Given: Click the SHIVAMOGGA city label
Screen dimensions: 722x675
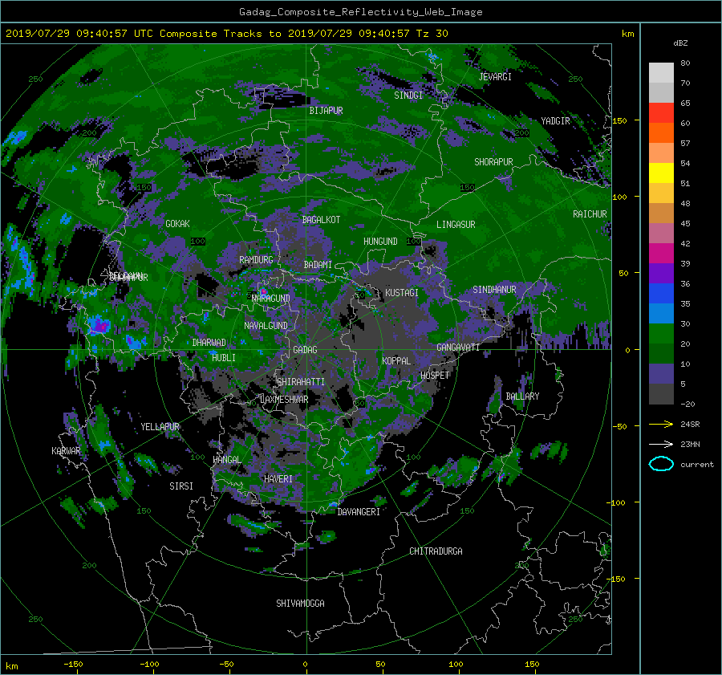Looking at the screenshot, I should (300, 603).
